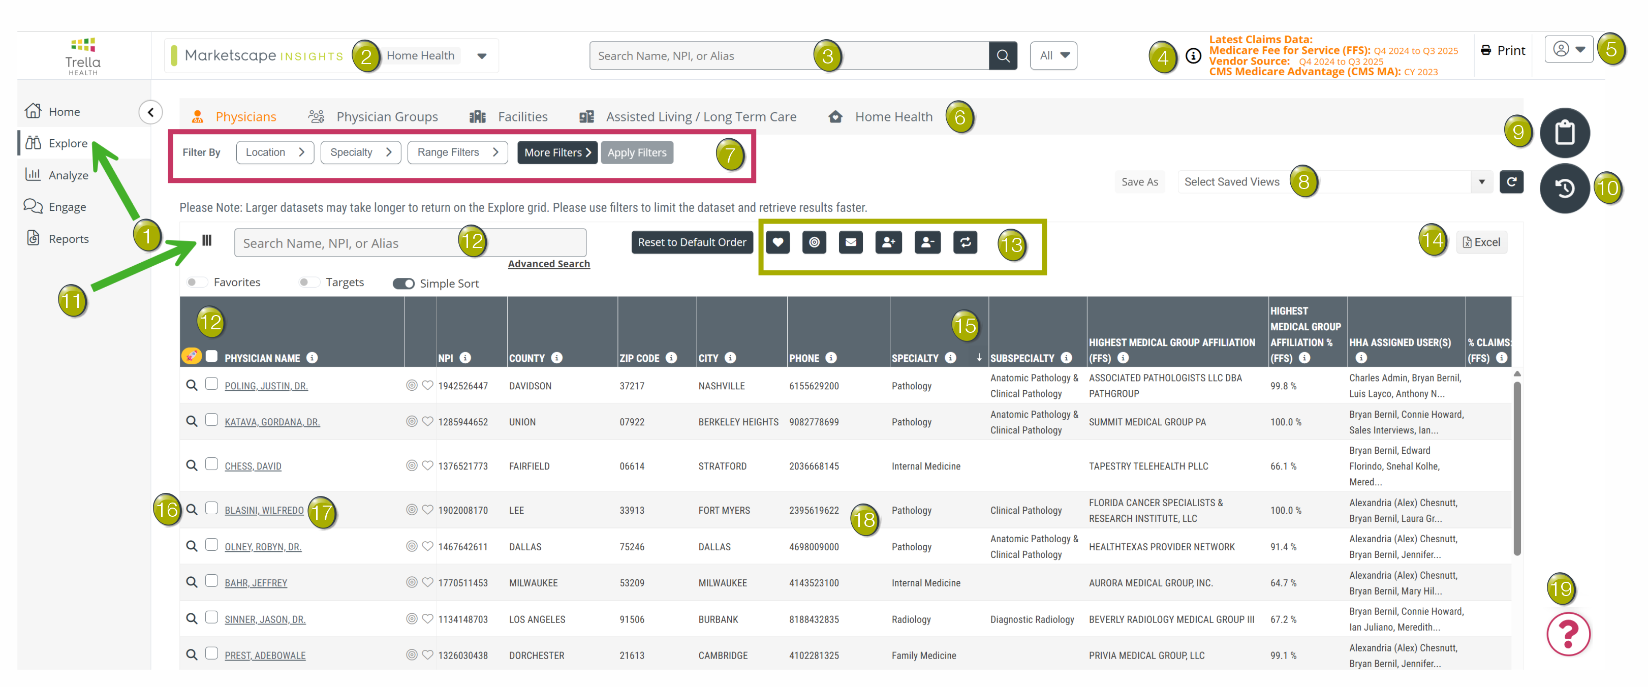Screen dimensions: 1648x687
Task: Open the red question mark help button
Action: 1568,634
